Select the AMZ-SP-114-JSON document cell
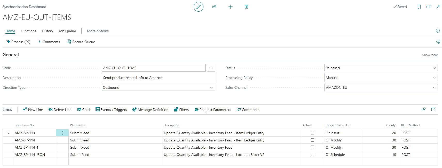This screenshot has width=442, height=168. 34,155
